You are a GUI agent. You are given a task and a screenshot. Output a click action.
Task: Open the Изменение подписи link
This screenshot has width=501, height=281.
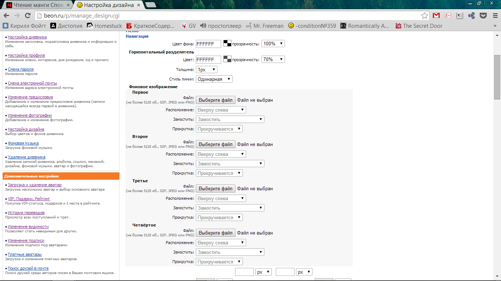click(x=26, y=240)
